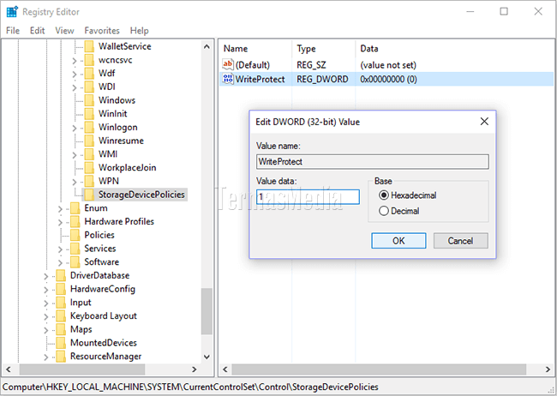Open the Help menu
This screenshot has height=396, width=557.
coord(139,31)
